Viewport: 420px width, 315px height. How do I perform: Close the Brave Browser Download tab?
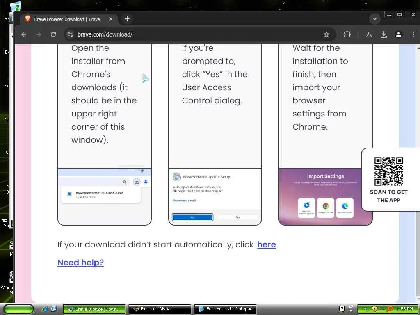(x=111, y=19)
